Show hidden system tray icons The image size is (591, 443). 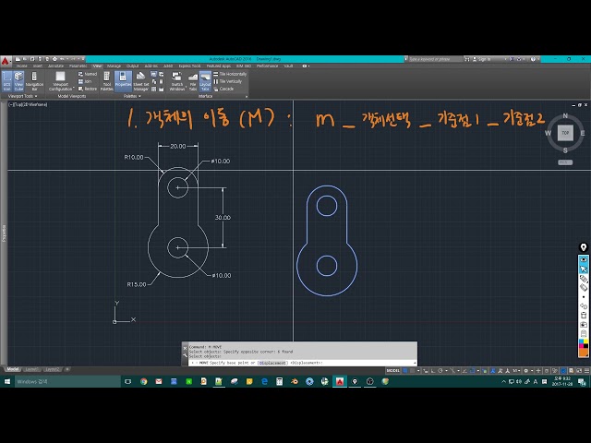(x=504, y=381)
